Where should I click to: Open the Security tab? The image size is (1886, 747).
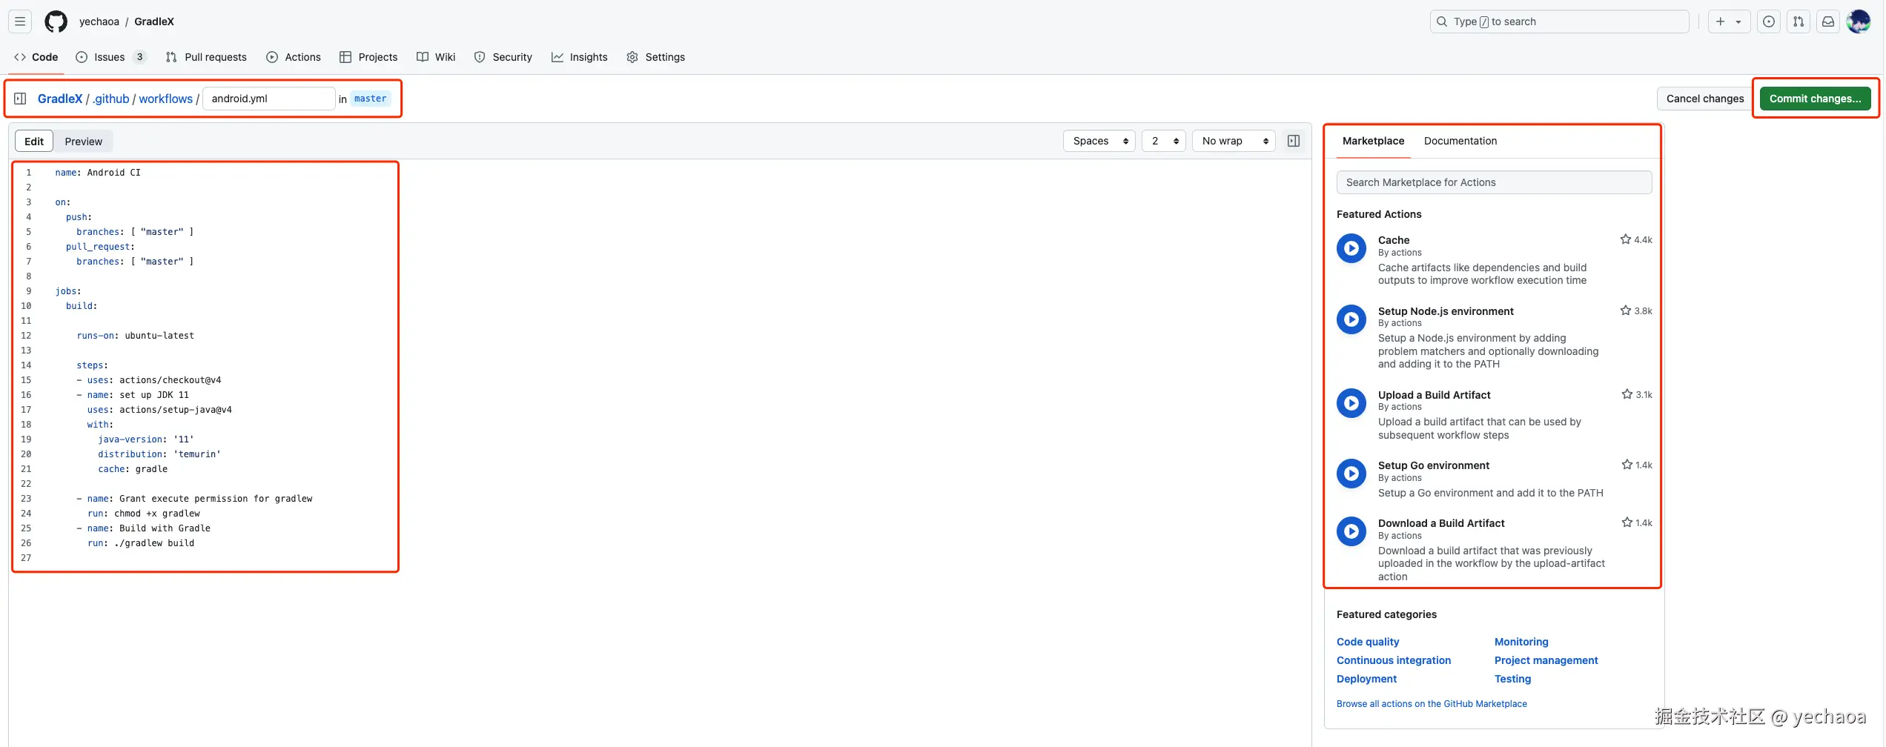pyautogui.click(x=503, y=57)
